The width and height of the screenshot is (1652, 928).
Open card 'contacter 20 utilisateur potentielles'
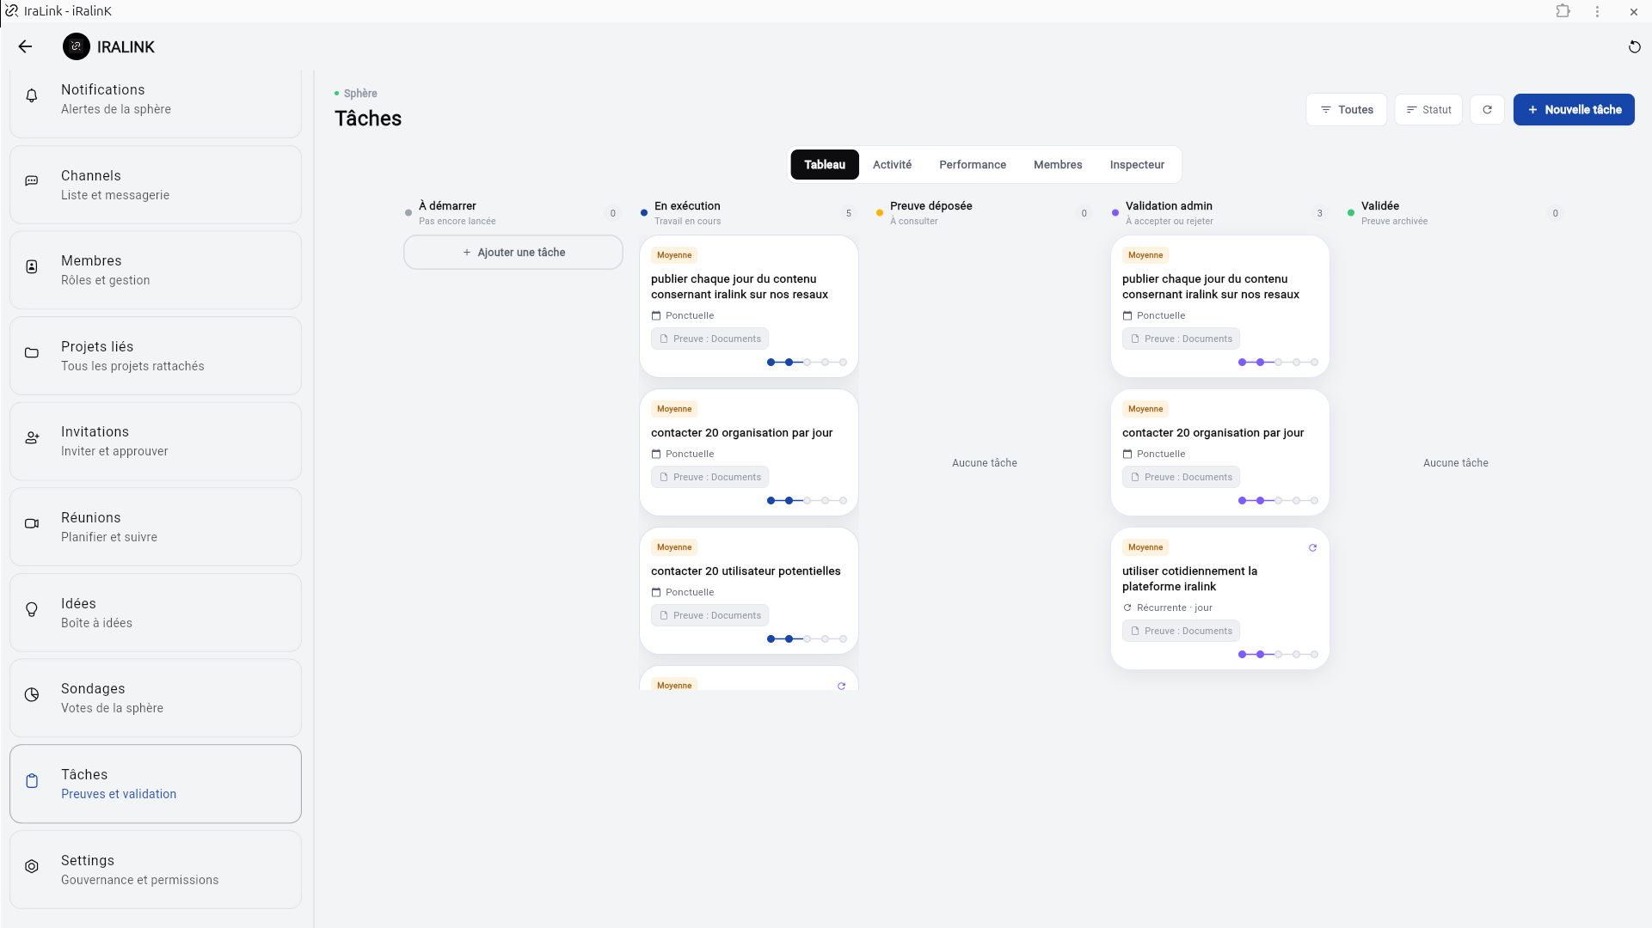tap(749, 591)
